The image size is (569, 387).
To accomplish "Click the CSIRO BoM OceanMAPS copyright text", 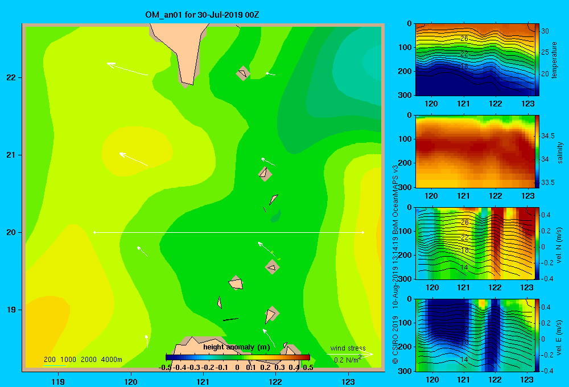I will pyautogui.click(x=395, y=264).
